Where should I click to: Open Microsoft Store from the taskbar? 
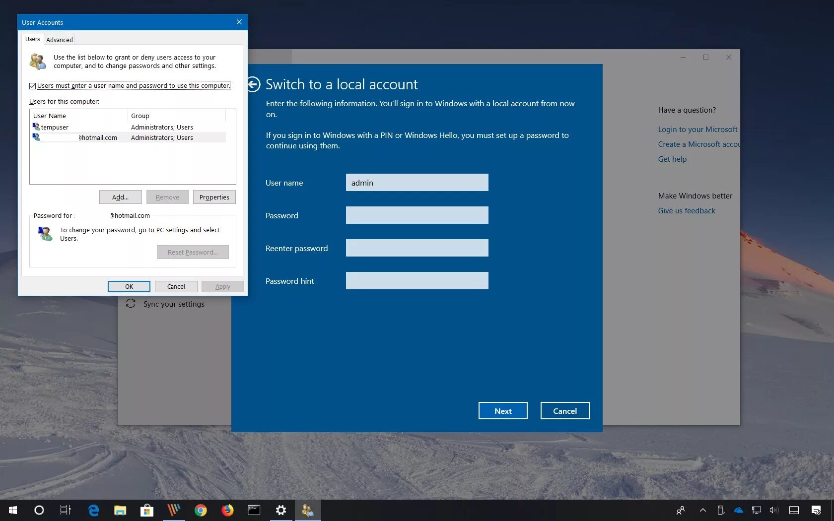[147, 510]
